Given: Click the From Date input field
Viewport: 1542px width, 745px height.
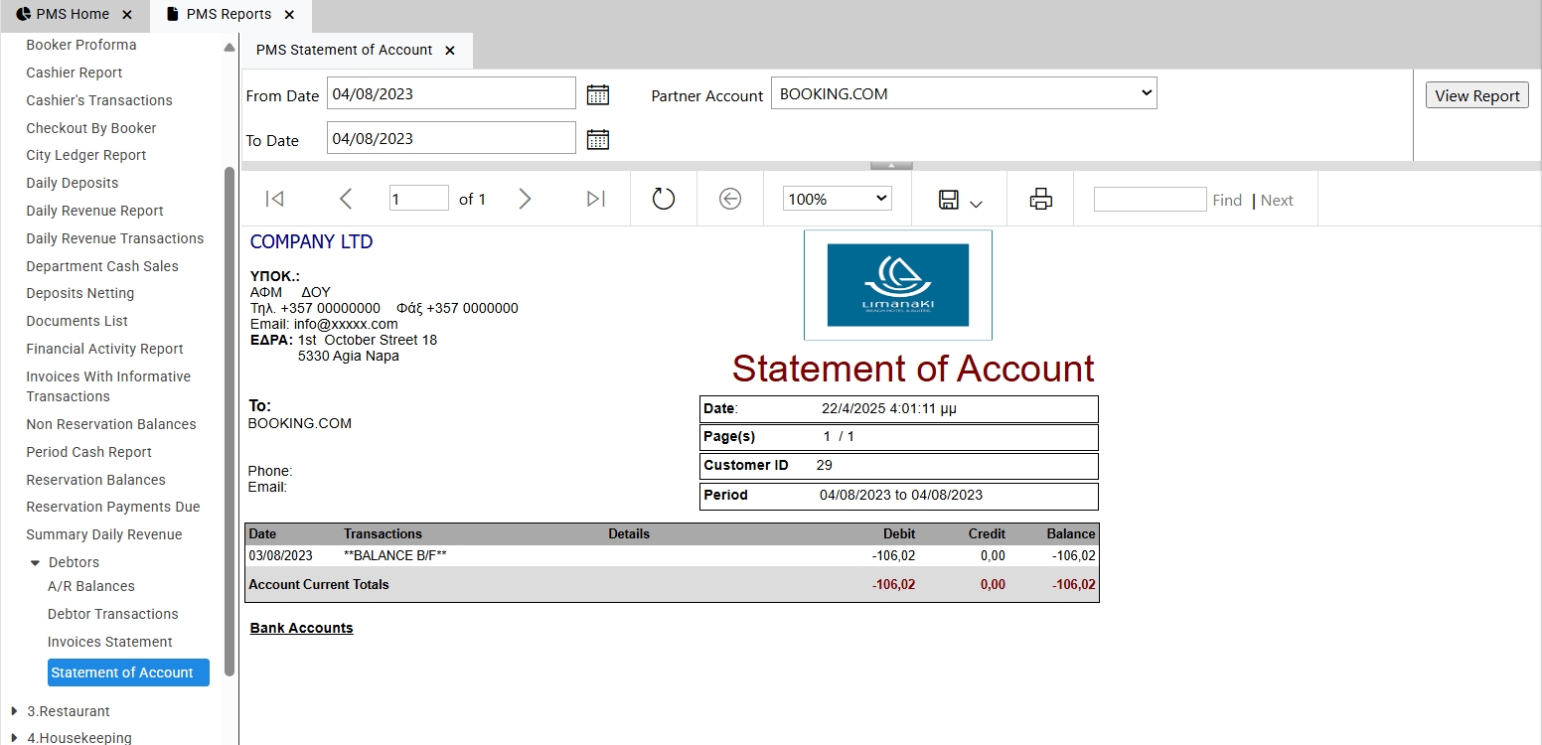Looking at the screenshot, I should pos(451,93).
